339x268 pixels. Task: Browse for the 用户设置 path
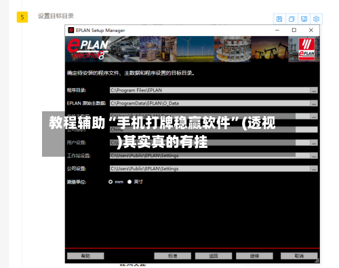tap(314, 142)
